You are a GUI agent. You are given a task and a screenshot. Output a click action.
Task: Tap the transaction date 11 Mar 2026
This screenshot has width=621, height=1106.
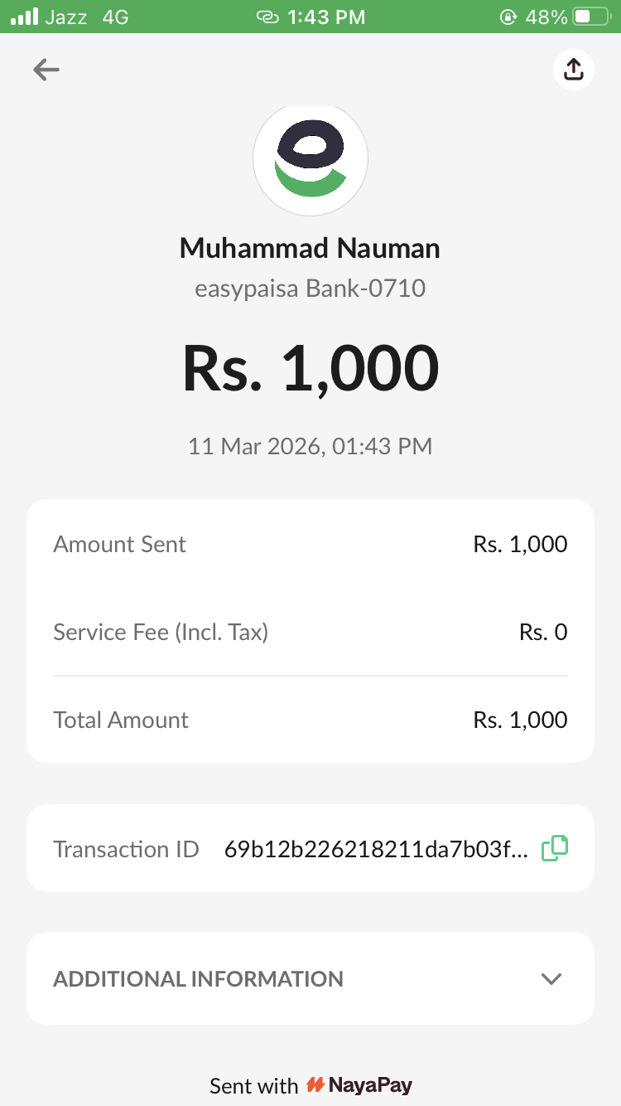310,446
